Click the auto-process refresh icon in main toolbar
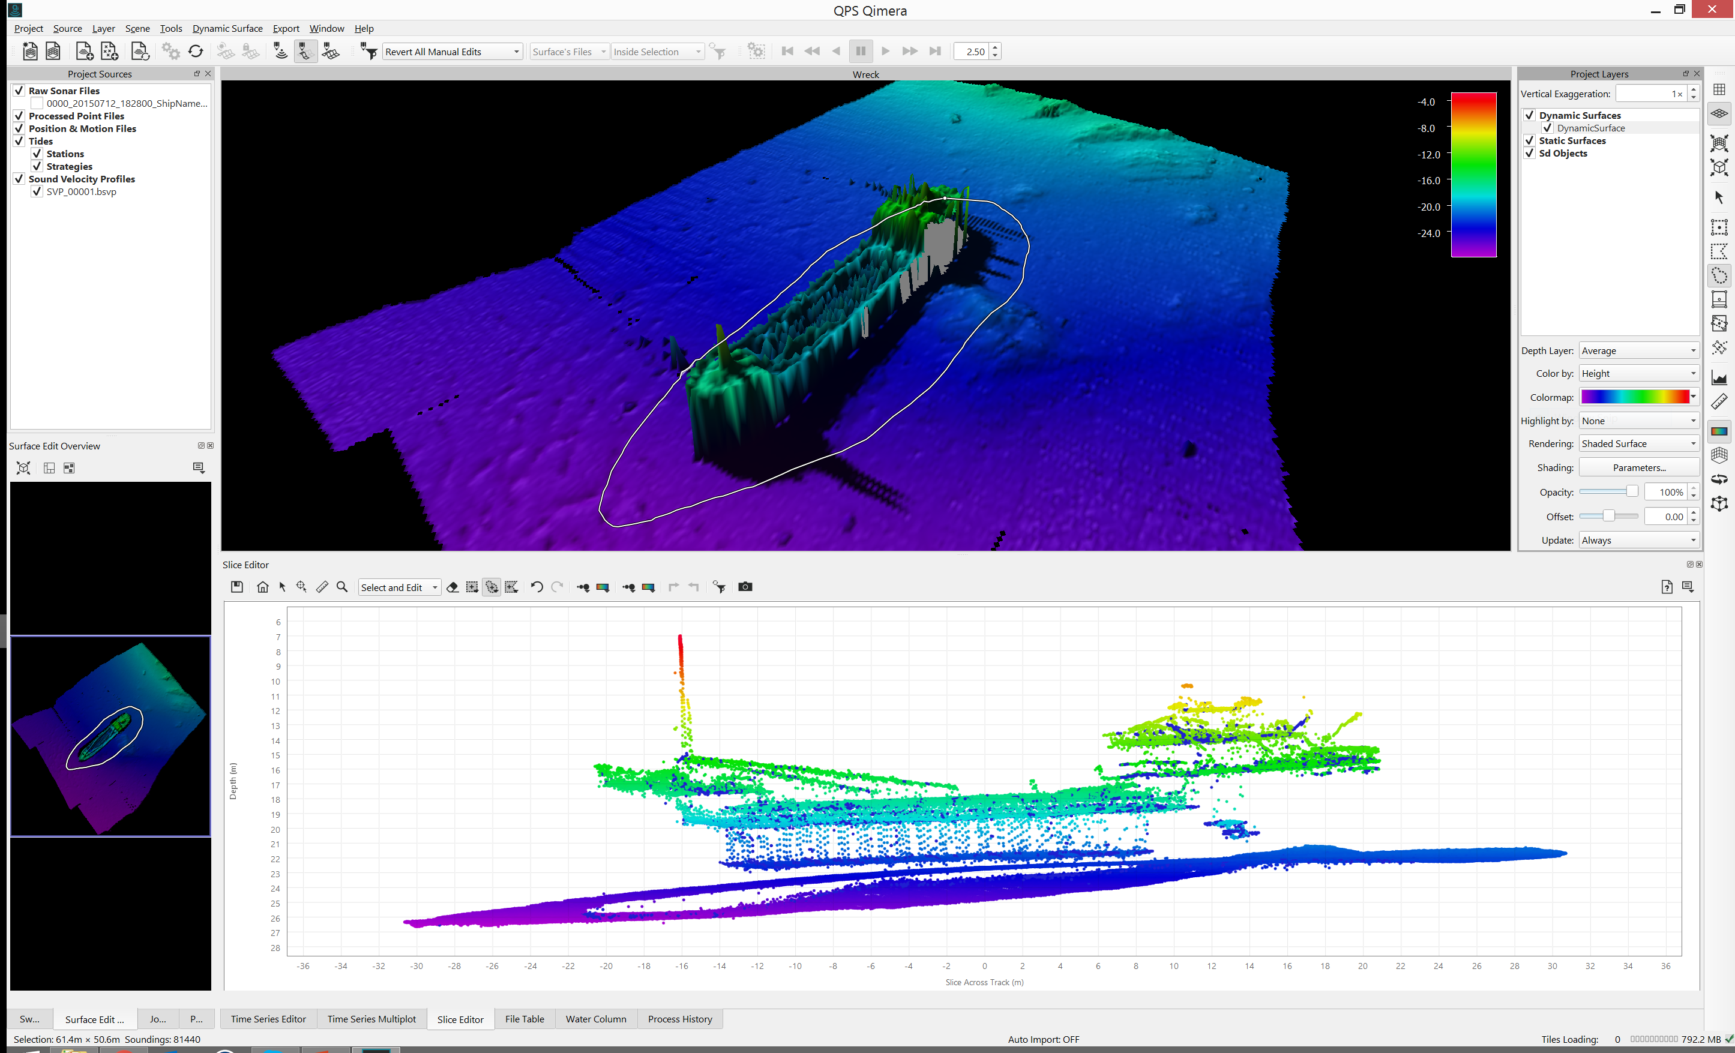 tap(196, 52)
